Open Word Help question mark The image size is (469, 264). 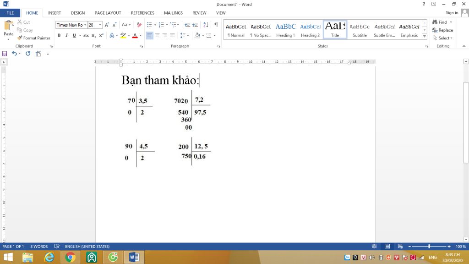[424, 4]
